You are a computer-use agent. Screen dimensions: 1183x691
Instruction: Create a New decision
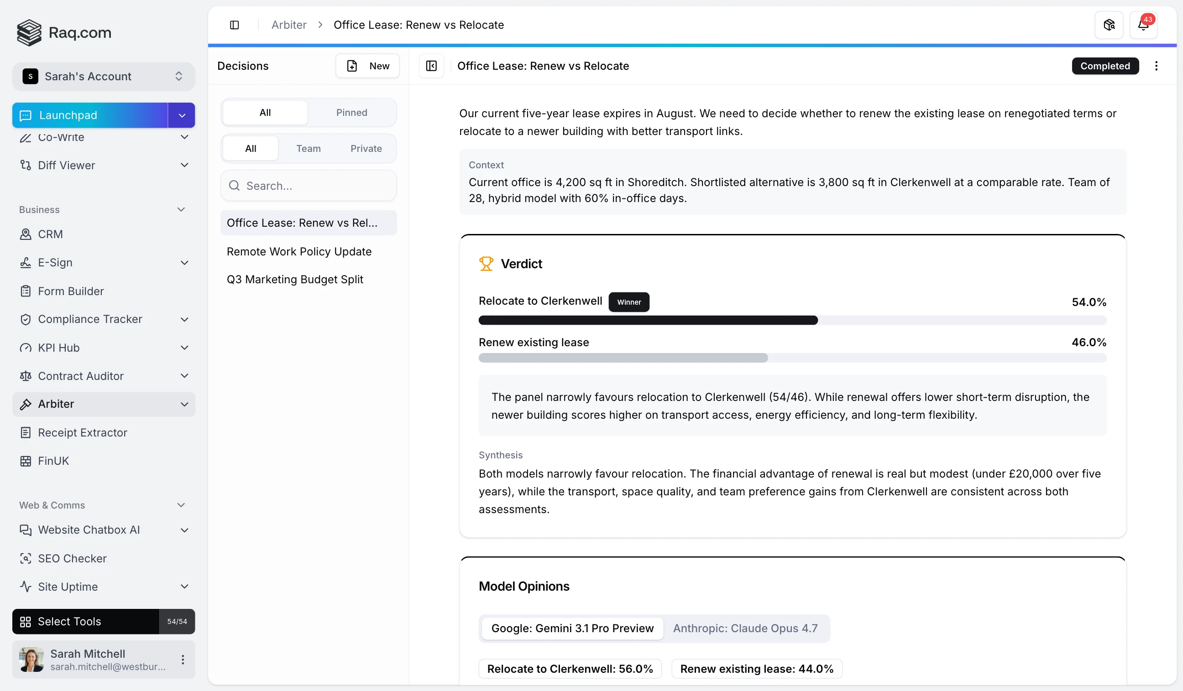[367, 66]
